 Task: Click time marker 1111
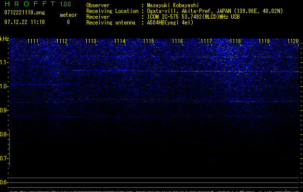point(33,41)
